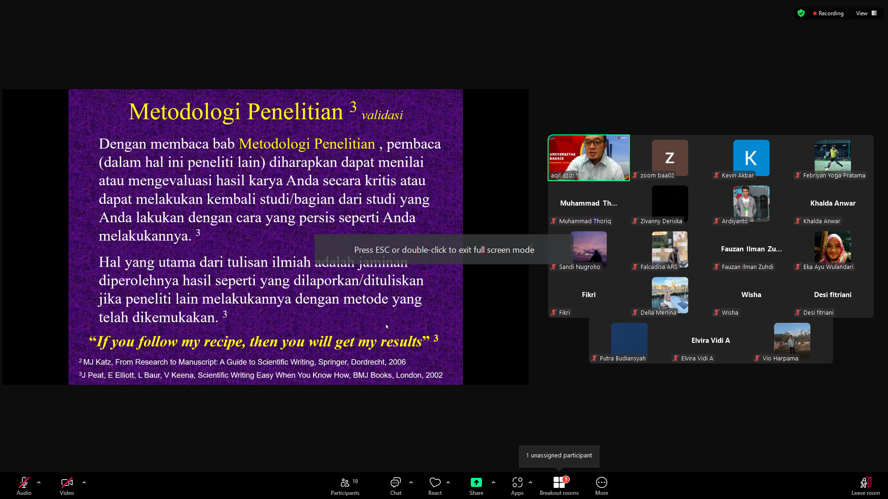Click the muted mic icon beside Falcadisa ARS
This screenshot has width=888, height=499.
click(635, 267)
